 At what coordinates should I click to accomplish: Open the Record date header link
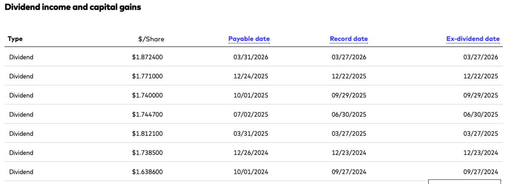click(x=349, y=39)
